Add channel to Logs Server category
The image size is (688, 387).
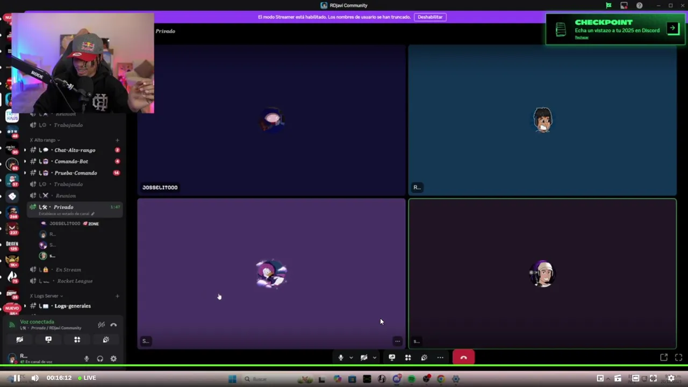point(117,296)
